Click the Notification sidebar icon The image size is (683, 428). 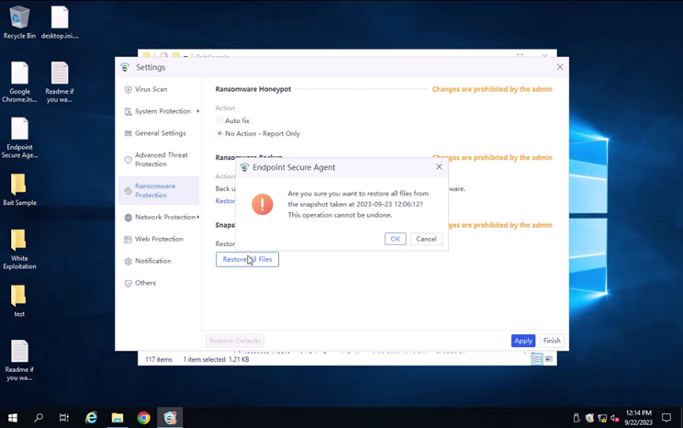click(128, 262)
